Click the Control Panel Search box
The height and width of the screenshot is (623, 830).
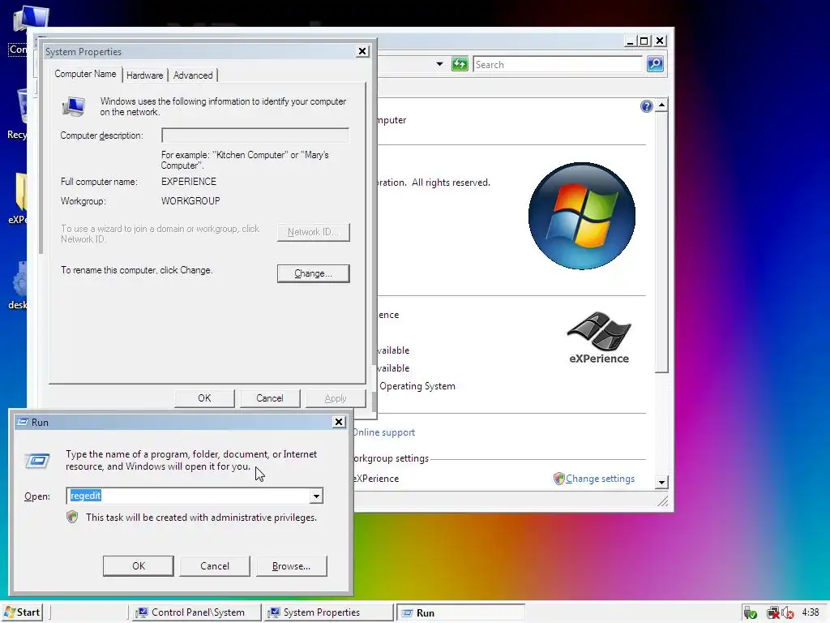pyautogui.click(x=558, y=65)
